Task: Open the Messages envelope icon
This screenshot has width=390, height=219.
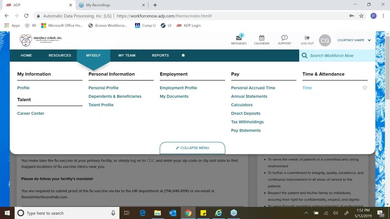Action: click(x=239, y=38)
